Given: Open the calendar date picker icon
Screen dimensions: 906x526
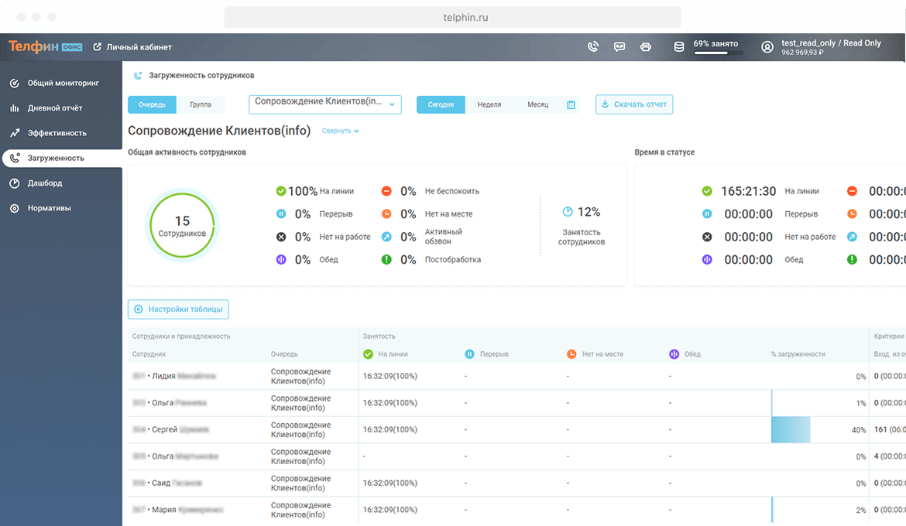Looking at the screenshot, I should pyautogui.click(x=571, y=104).
